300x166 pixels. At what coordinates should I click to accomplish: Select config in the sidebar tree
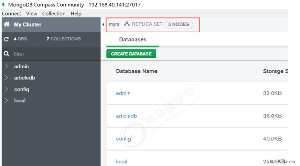pyautogui.click(x=22, y=89)
